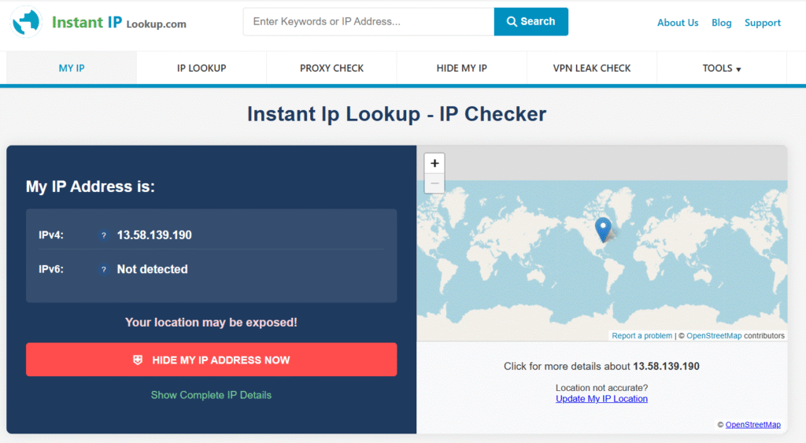Open the About Us page
Image resolution: width=806 pixels, height=443 pixels.
coord(678,23)
